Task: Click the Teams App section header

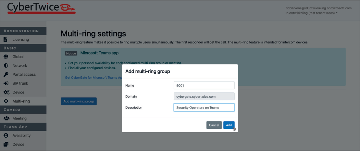Action: [x=23, y=127]
